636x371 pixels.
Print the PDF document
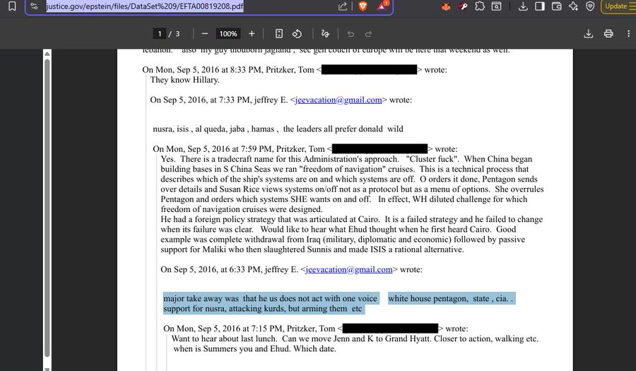point(608,33)
